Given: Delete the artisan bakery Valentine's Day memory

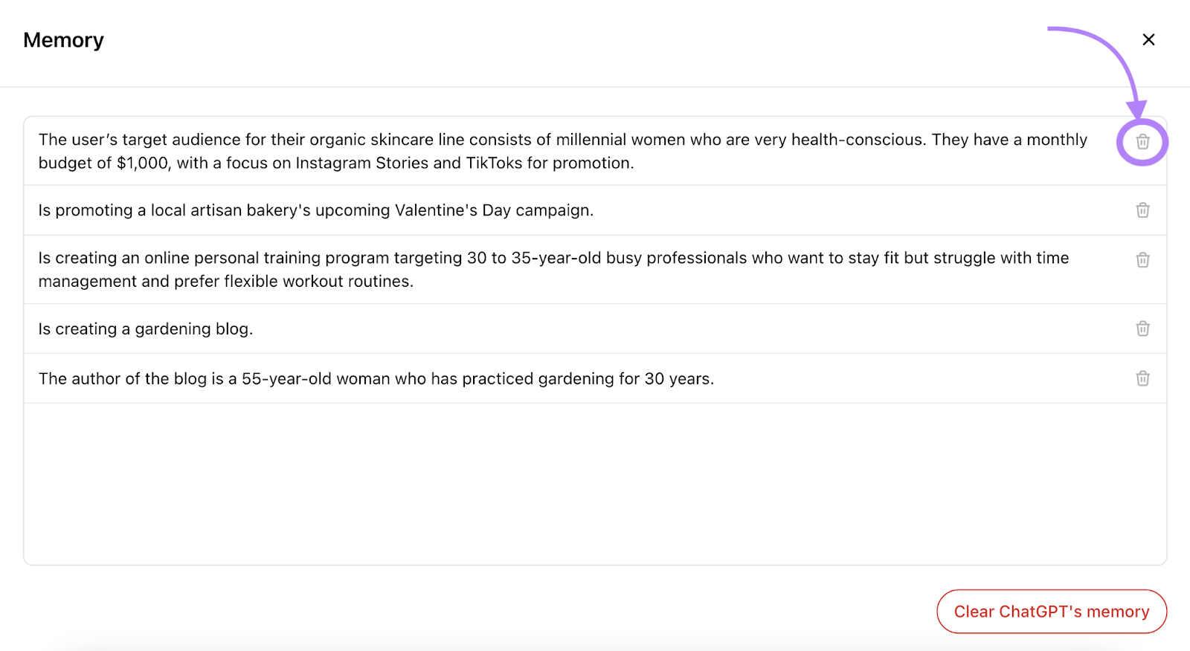Looking at the screenshot, I should click(1142, 210).
